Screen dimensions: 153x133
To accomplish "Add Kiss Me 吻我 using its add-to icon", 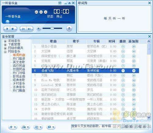I will point(134,80).
